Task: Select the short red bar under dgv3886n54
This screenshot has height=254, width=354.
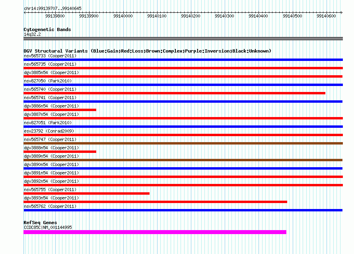Action: click(x=60, y=110)
